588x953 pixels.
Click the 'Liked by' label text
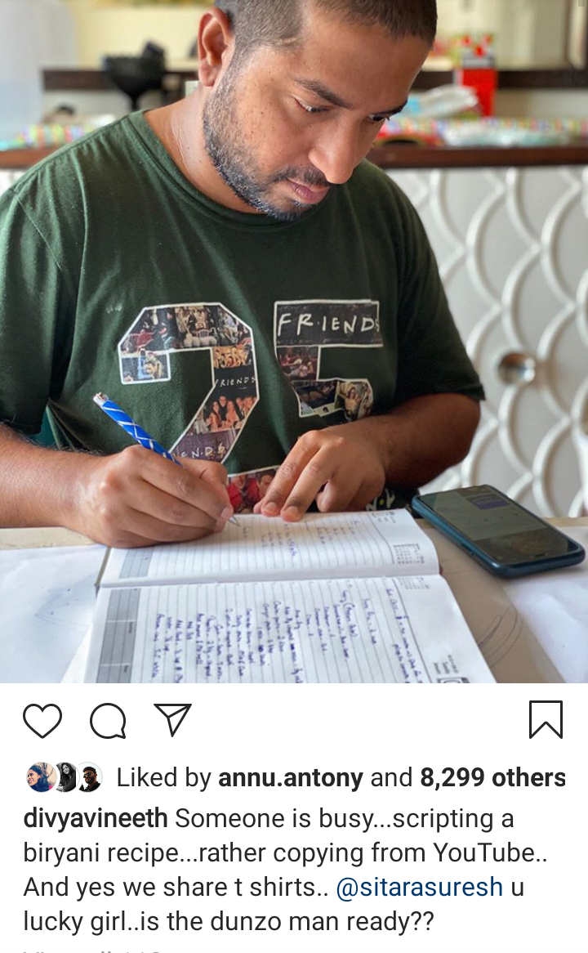(163, 778)
